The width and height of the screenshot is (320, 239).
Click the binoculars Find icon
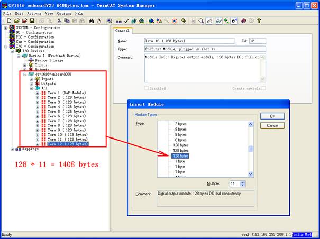(x=92, y=21)
